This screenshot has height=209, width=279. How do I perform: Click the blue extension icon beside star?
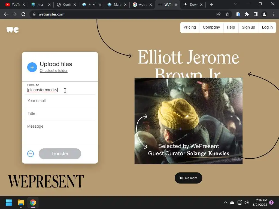tap(238, 14)
